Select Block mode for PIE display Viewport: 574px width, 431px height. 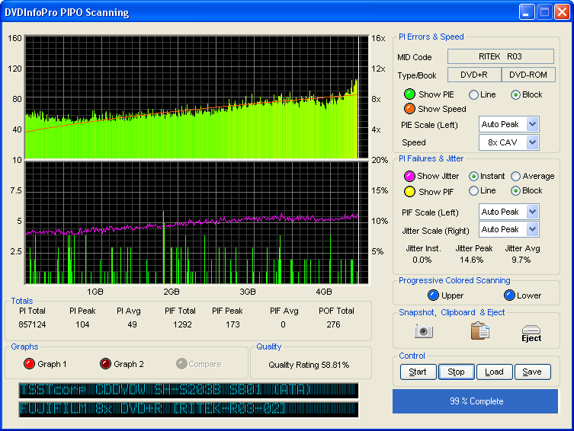click(515, 94)
